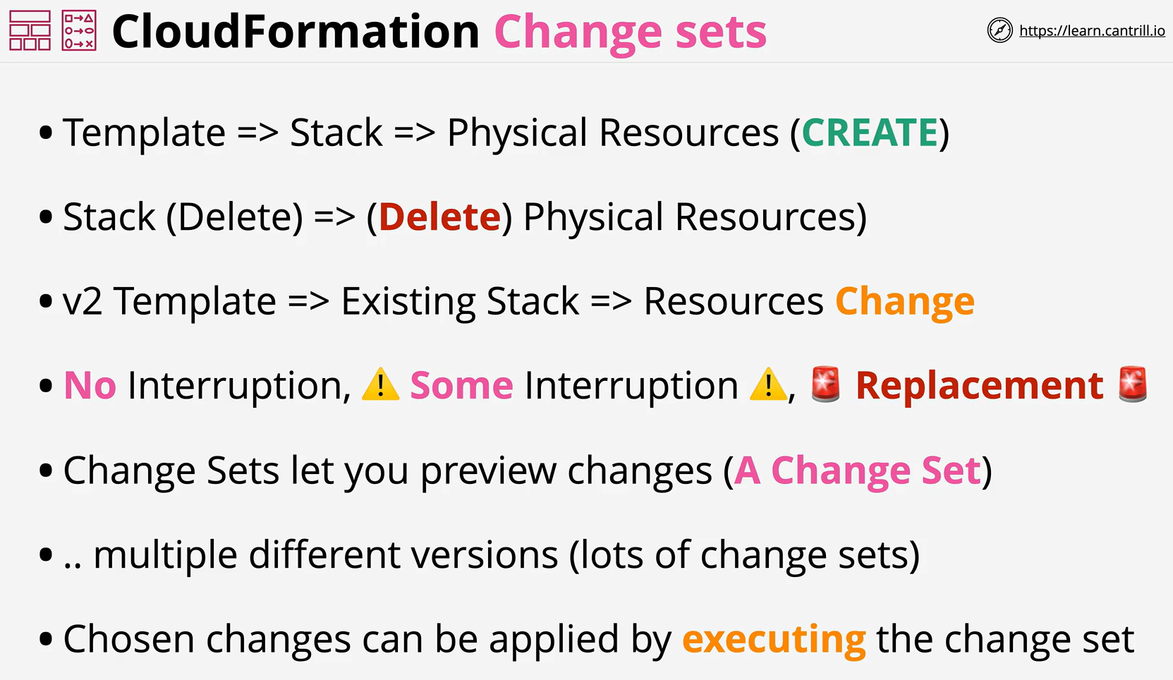Click the 'Change sets' pink title text
Screen dimensions: 1173x680
click(x=631, y=32)
